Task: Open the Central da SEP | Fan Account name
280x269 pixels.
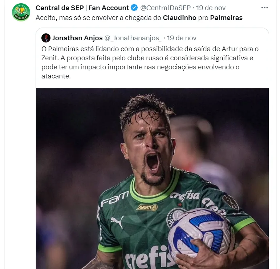Action: (x=82, y=8)
